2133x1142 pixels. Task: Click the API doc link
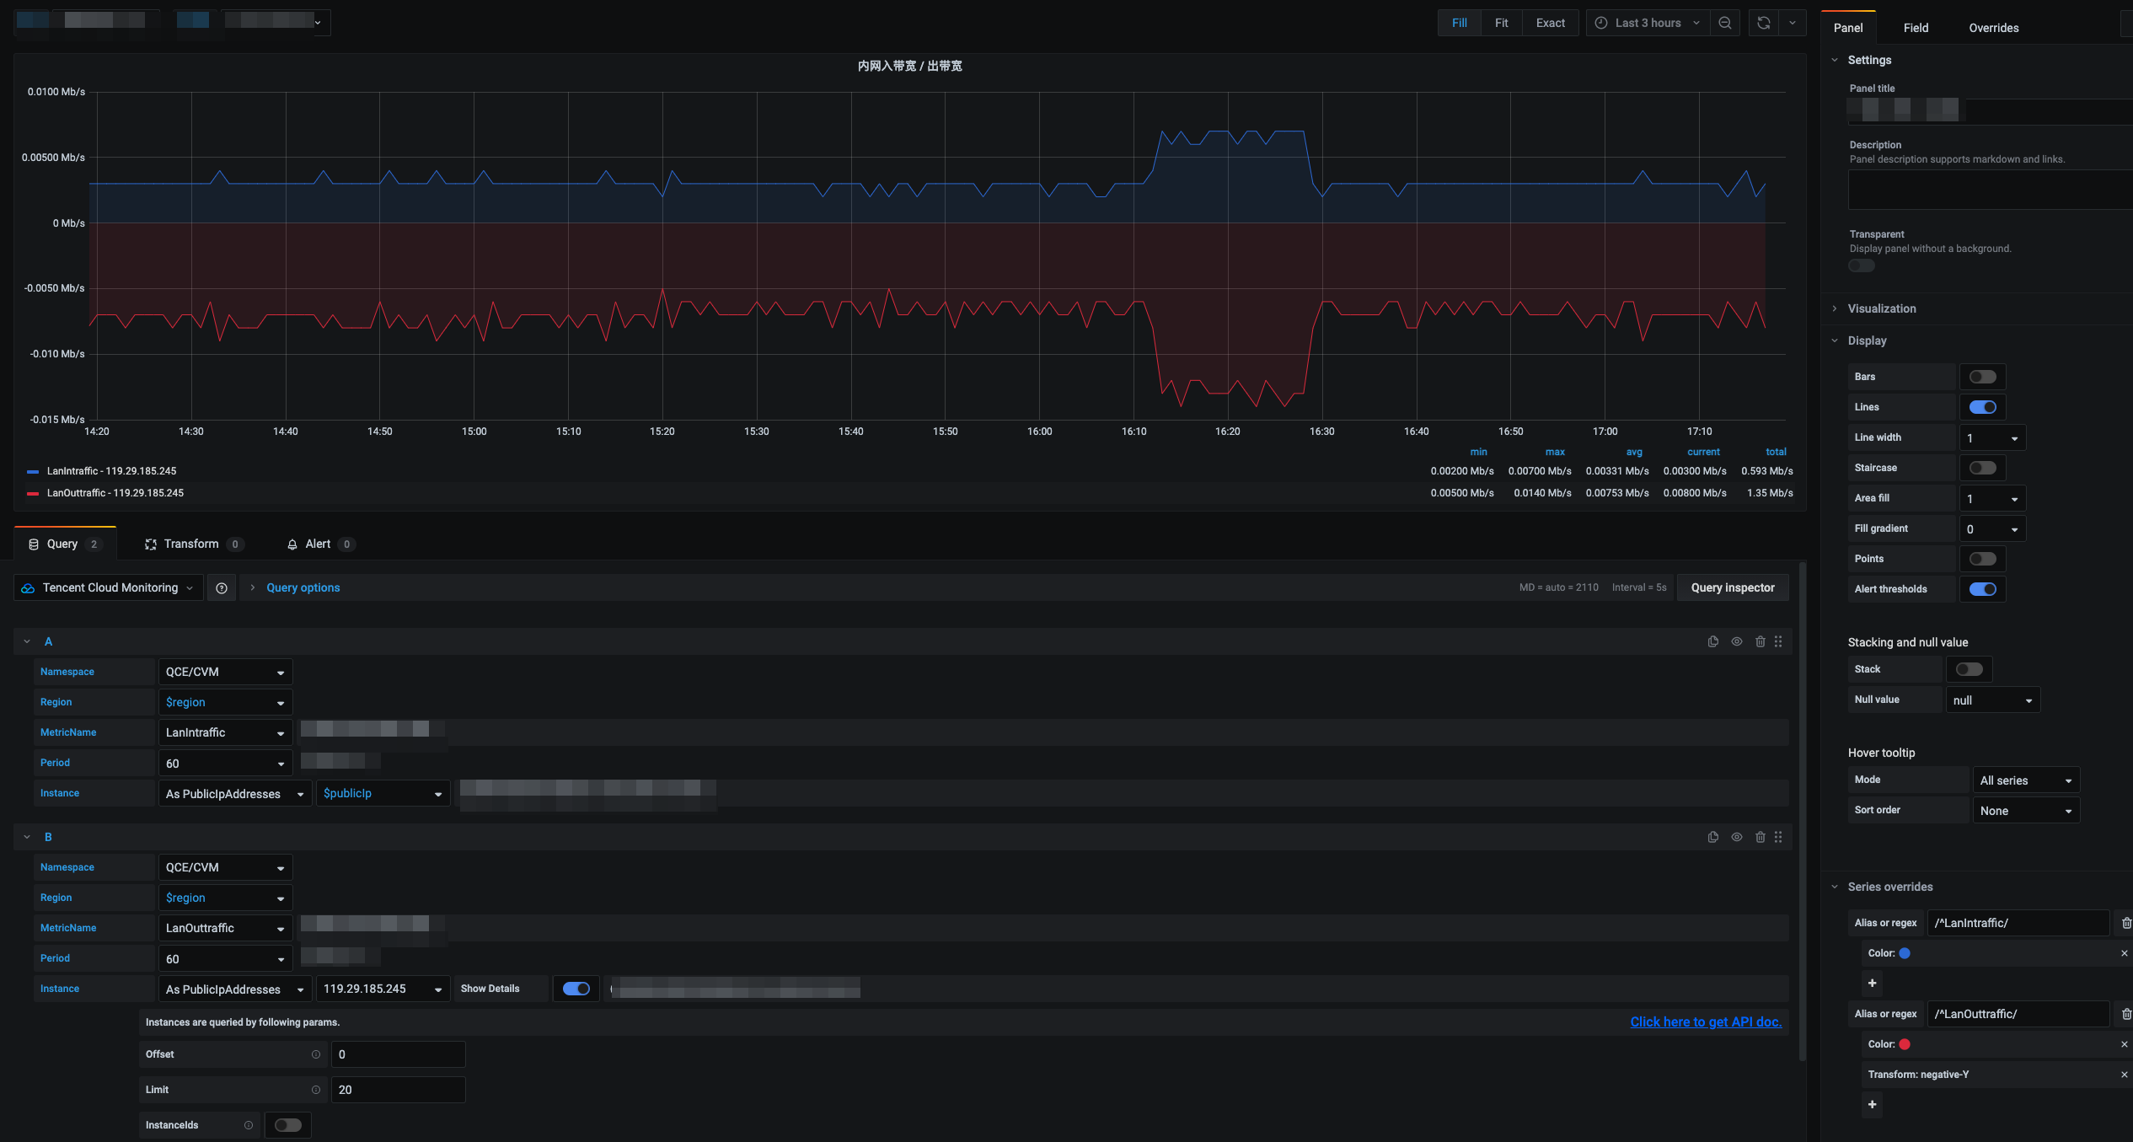pyautogui.click(x=1705, y=1021)
